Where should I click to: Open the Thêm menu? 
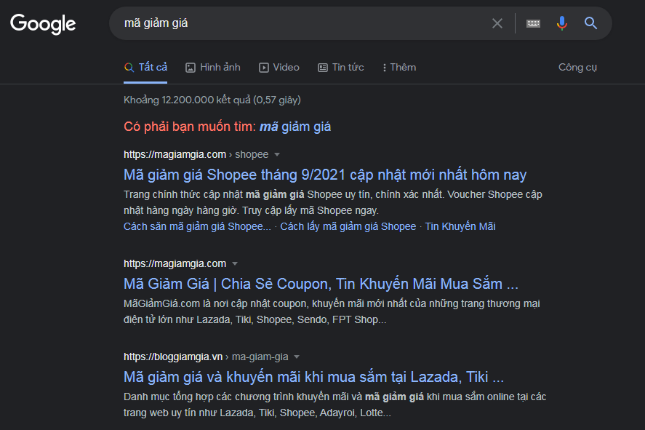399,67
